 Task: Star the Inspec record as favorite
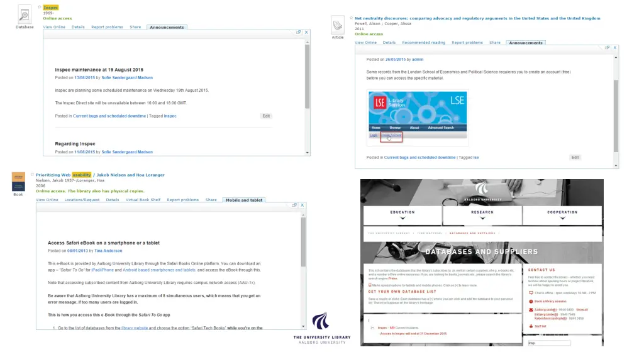pyautogui.click(x=40, y=8)
